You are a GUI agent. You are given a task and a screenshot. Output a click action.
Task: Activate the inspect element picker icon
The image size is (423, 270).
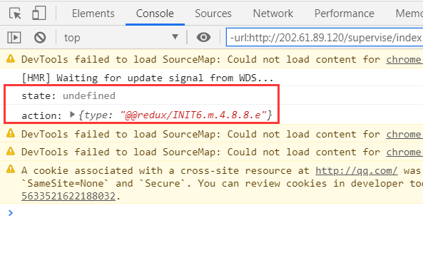coord(15,14)
